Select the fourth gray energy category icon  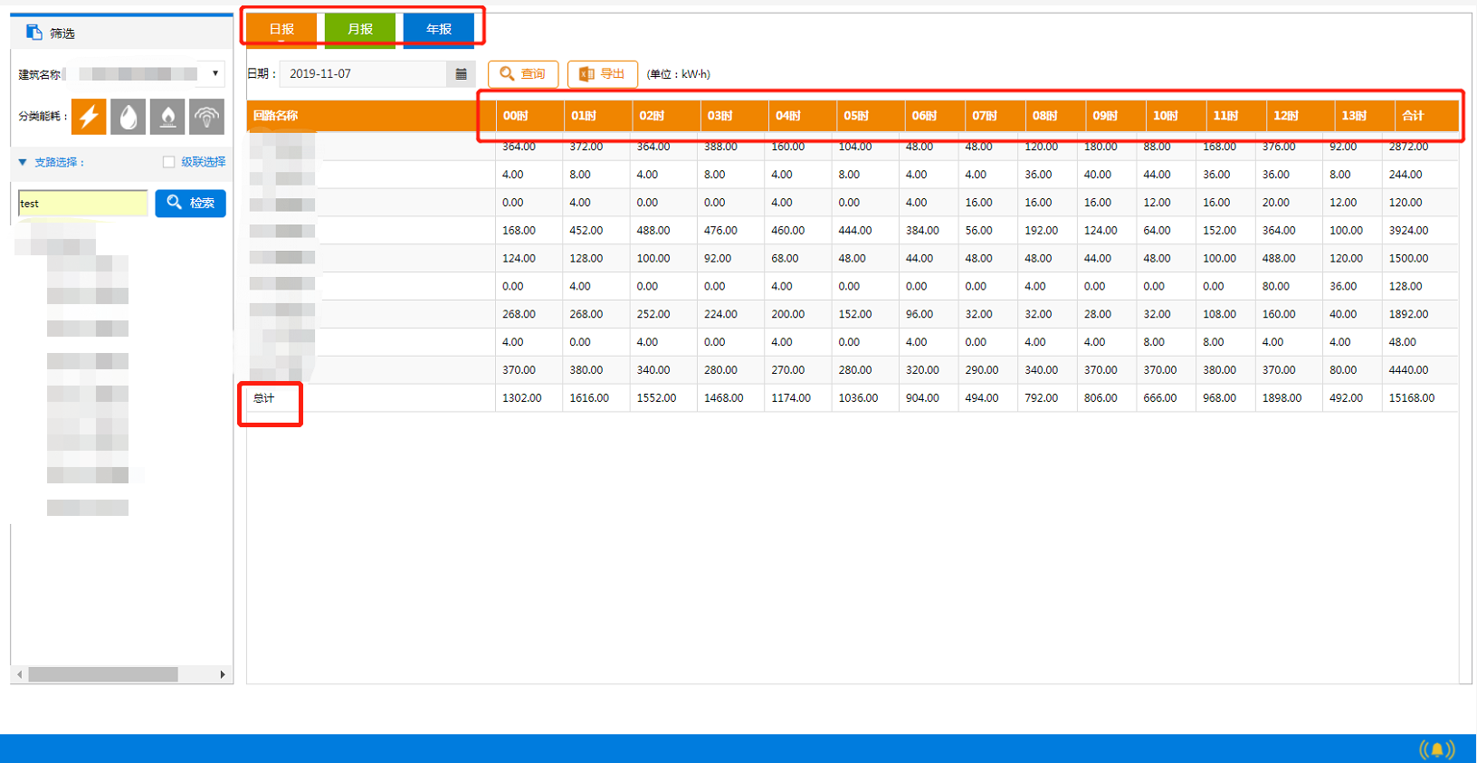point(206,117)
